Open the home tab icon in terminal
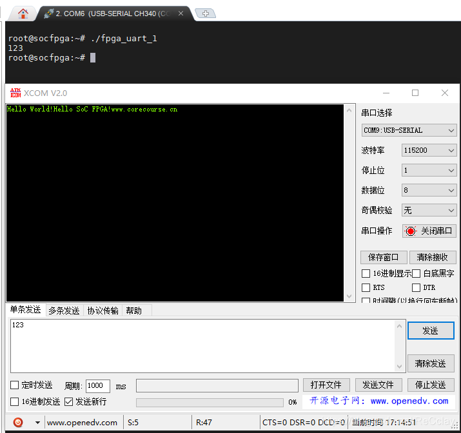Image resolution: width=461 pixels, height=433 pixels. 23,14
